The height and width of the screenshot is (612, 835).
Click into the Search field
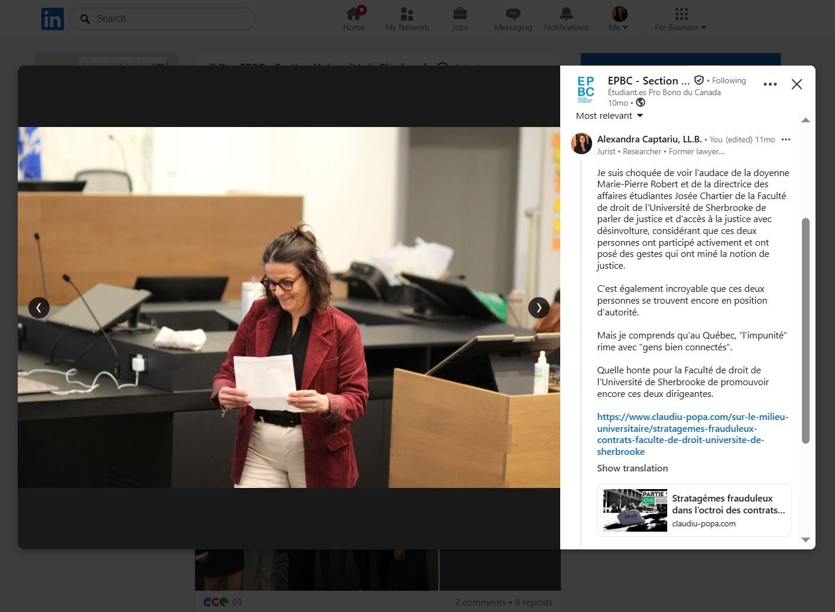click(162, 19)
